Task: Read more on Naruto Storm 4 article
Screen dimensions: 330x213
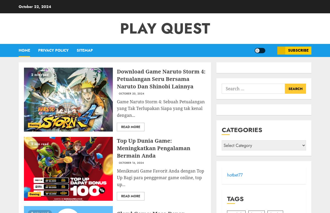Action: pyautogui.click(x=131, y=127)
